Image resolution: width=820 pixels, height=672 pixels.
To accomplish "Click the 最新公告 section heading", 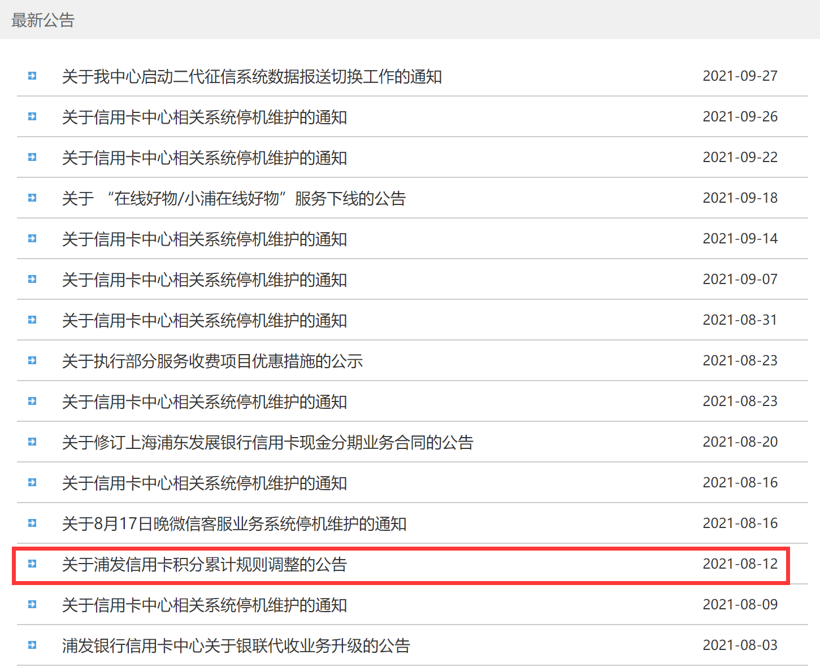I will click(x=43, y=20).
